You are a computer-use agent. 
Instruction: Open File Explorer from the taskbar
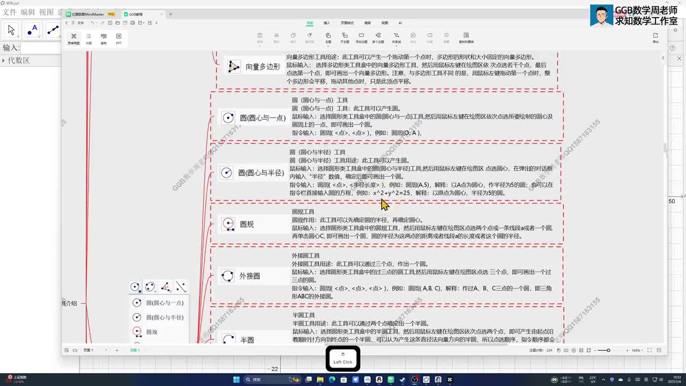tap(320, 380)
